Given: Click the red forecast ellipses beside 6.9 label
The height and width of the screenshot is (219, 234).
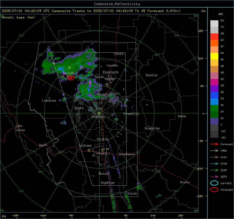Looking at the screenshot, I should point(71,78).
